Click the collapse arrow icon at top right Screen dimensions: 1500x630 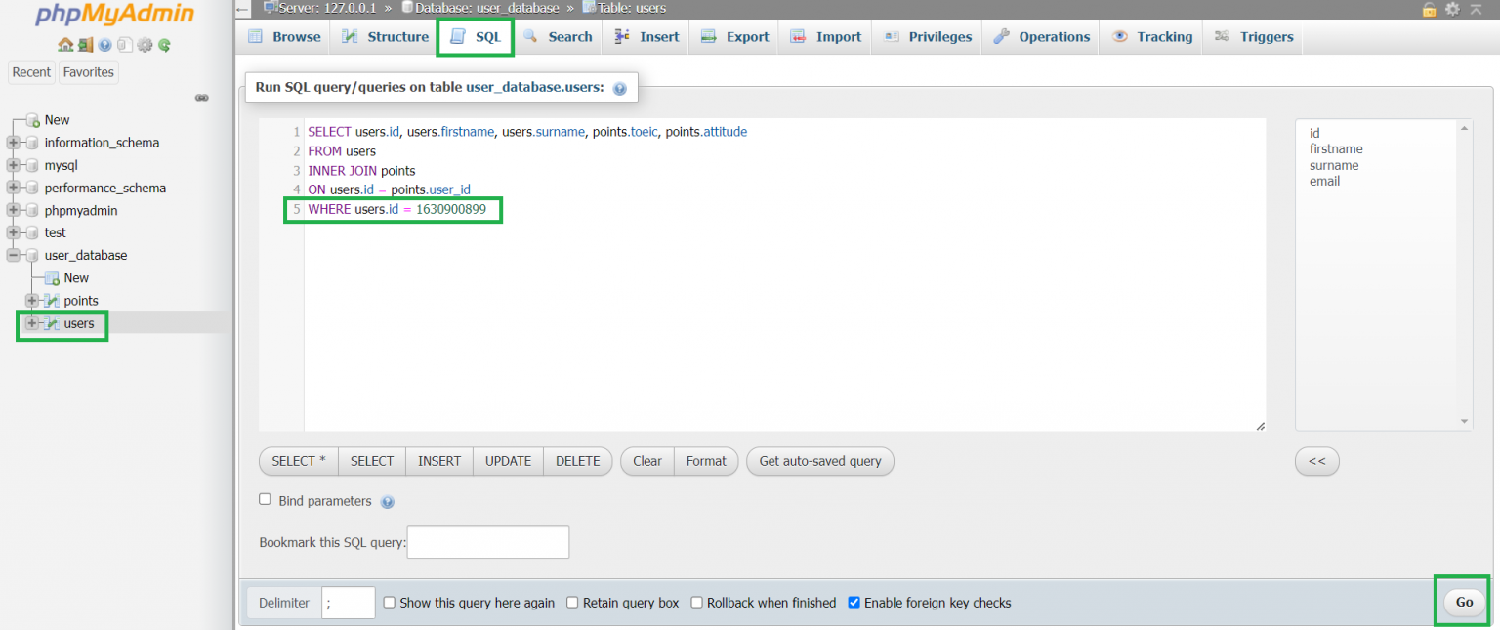tap(1476, 9)
